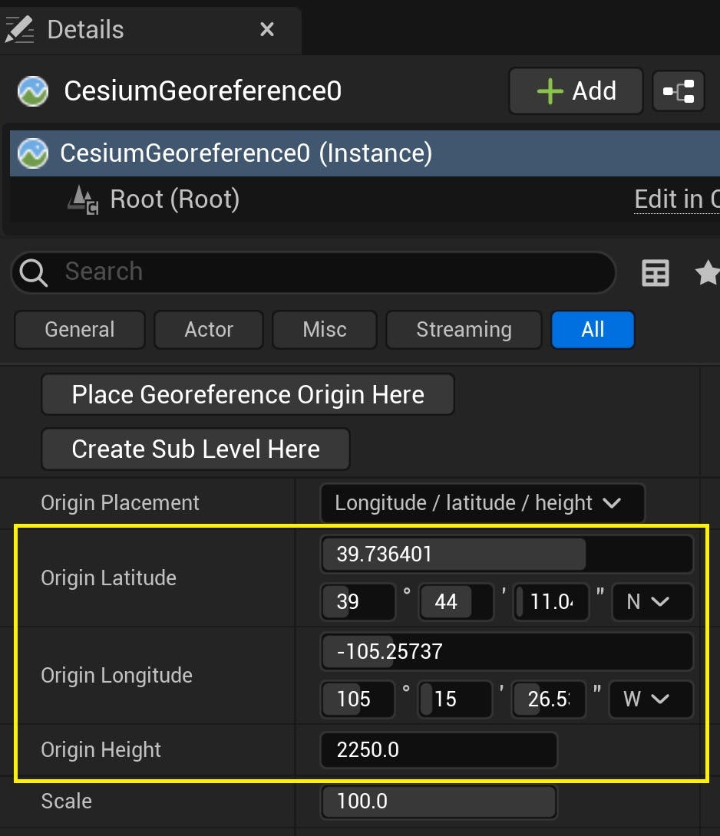Image resolution: width=720 pixels, height=836 pixels.
Task: Click the Scale property label
Action: click(x=66, y=801)
